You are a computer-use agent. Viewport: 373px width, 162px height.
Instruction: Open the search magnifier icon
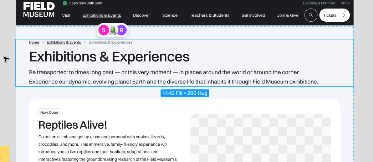point(311,15)
